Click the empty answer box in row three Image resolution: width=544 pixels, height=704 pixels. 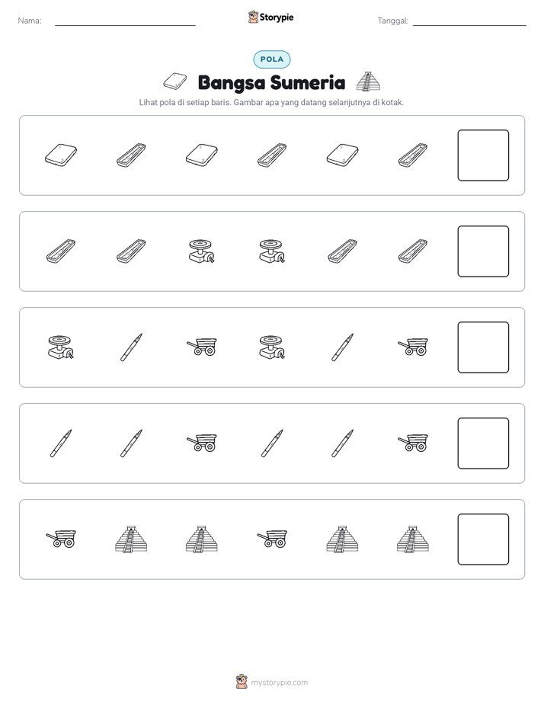pyautogui.click(x=483, y=347)
